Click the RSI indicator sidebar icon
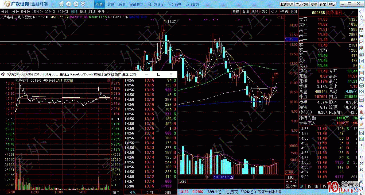This screenshot has width=365, height=195. pyautogui.click(x=361, y=106)
